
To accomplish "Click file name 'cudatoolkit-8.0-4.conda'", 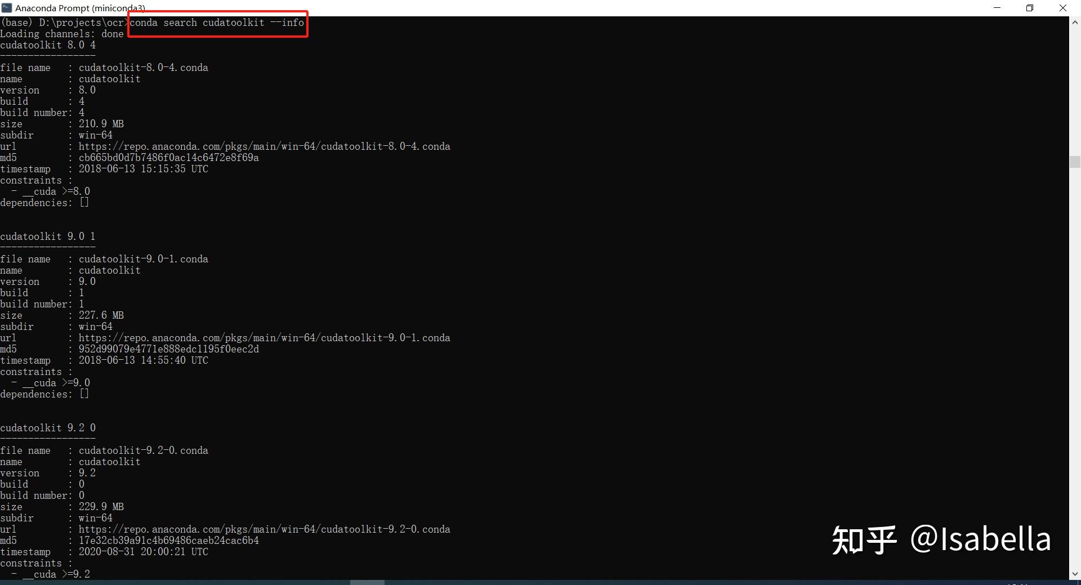I will (144, 68).
